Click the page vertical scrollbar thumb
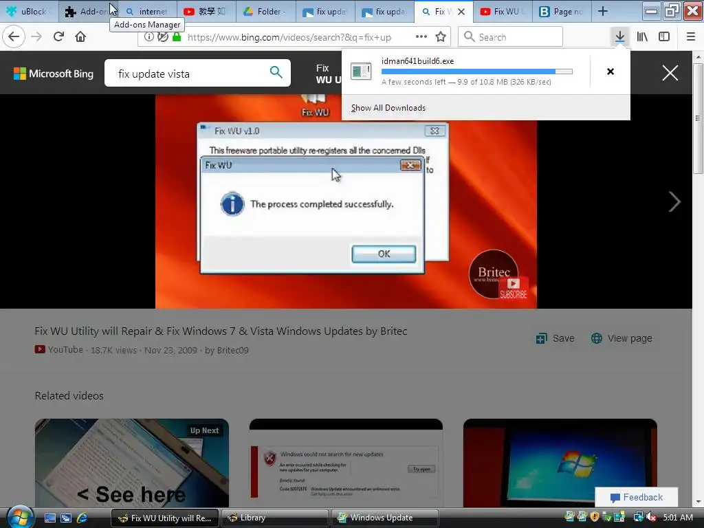Viewport: 704px width, 528px height. pyautogui.click(x=698, y=118)
